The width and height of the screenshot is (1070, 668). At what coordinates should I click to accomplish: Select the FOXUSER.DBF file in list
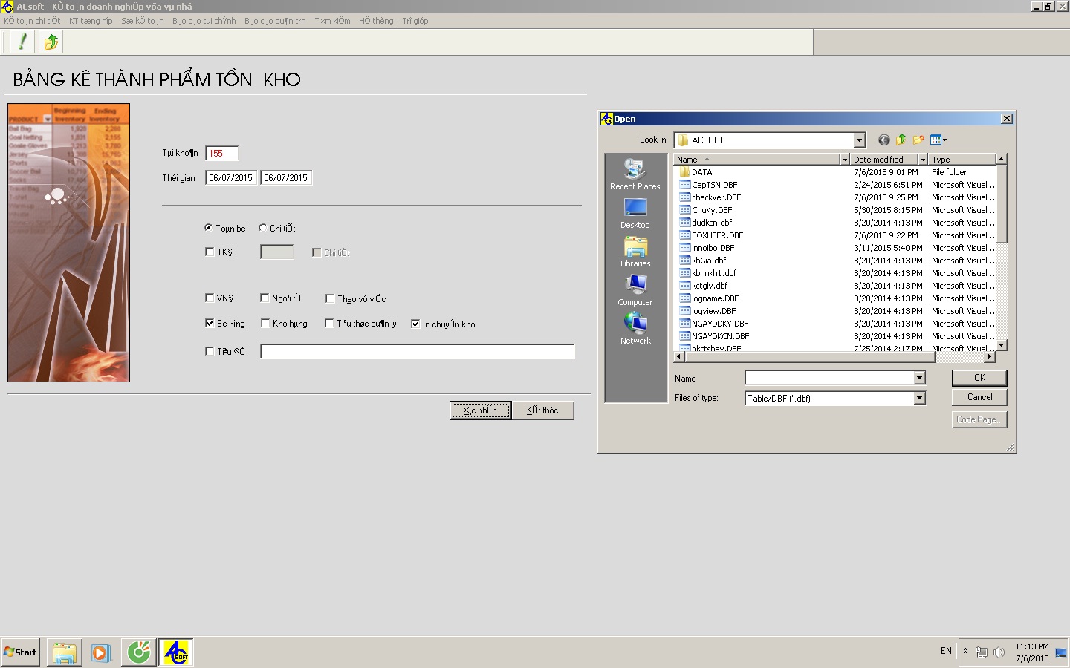tap(717, 235)
